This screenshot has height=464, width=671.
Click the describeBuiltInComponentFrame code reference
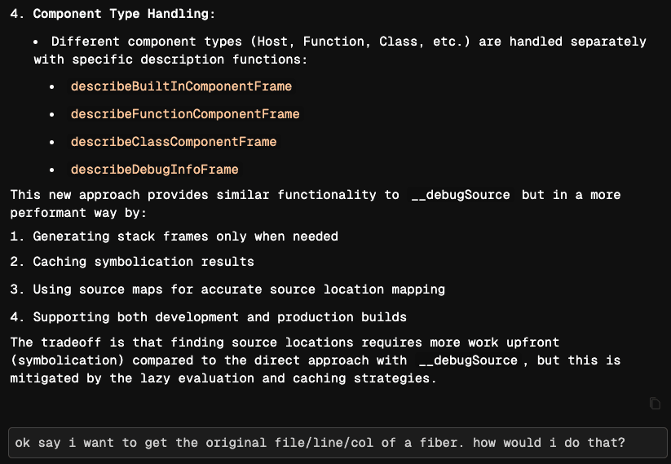point(181,86)
